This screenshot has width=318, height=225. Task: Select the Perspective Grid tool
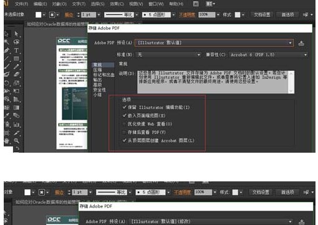coord(16,99)
